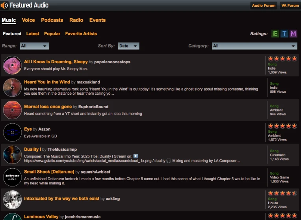Switch to the Music tab
301x220 pixels.
point(9,20)
